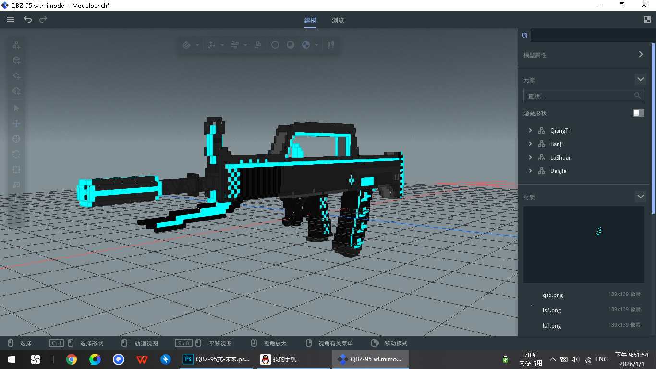
Task: Click the 查找 search field
Action: point(579,96)
